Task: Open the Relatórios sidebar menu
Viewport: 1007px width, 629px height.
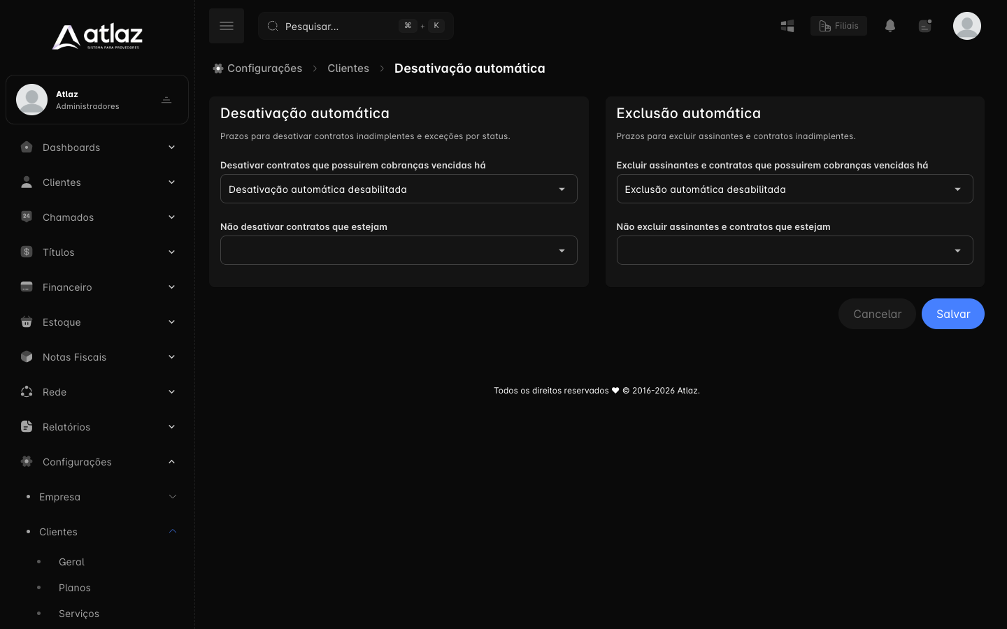Action: (x=97, y=427)
